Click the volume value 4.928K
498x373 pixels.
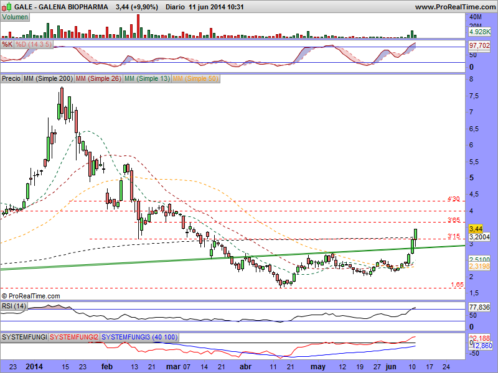[x=479, y=32]
